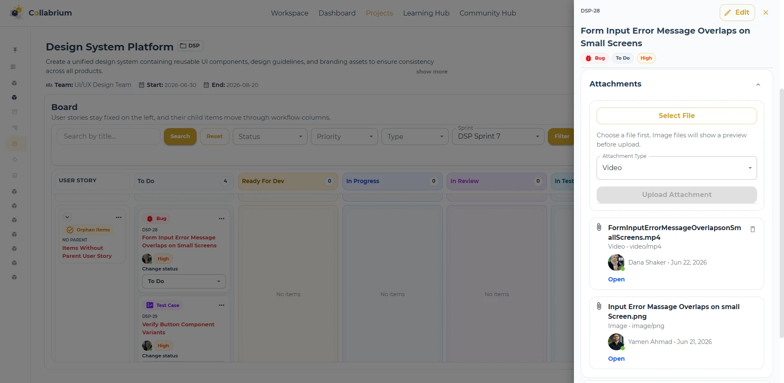Click the detail panel vertical scrollbar
The width and height of the screenshot is (784, 383).
781,213
